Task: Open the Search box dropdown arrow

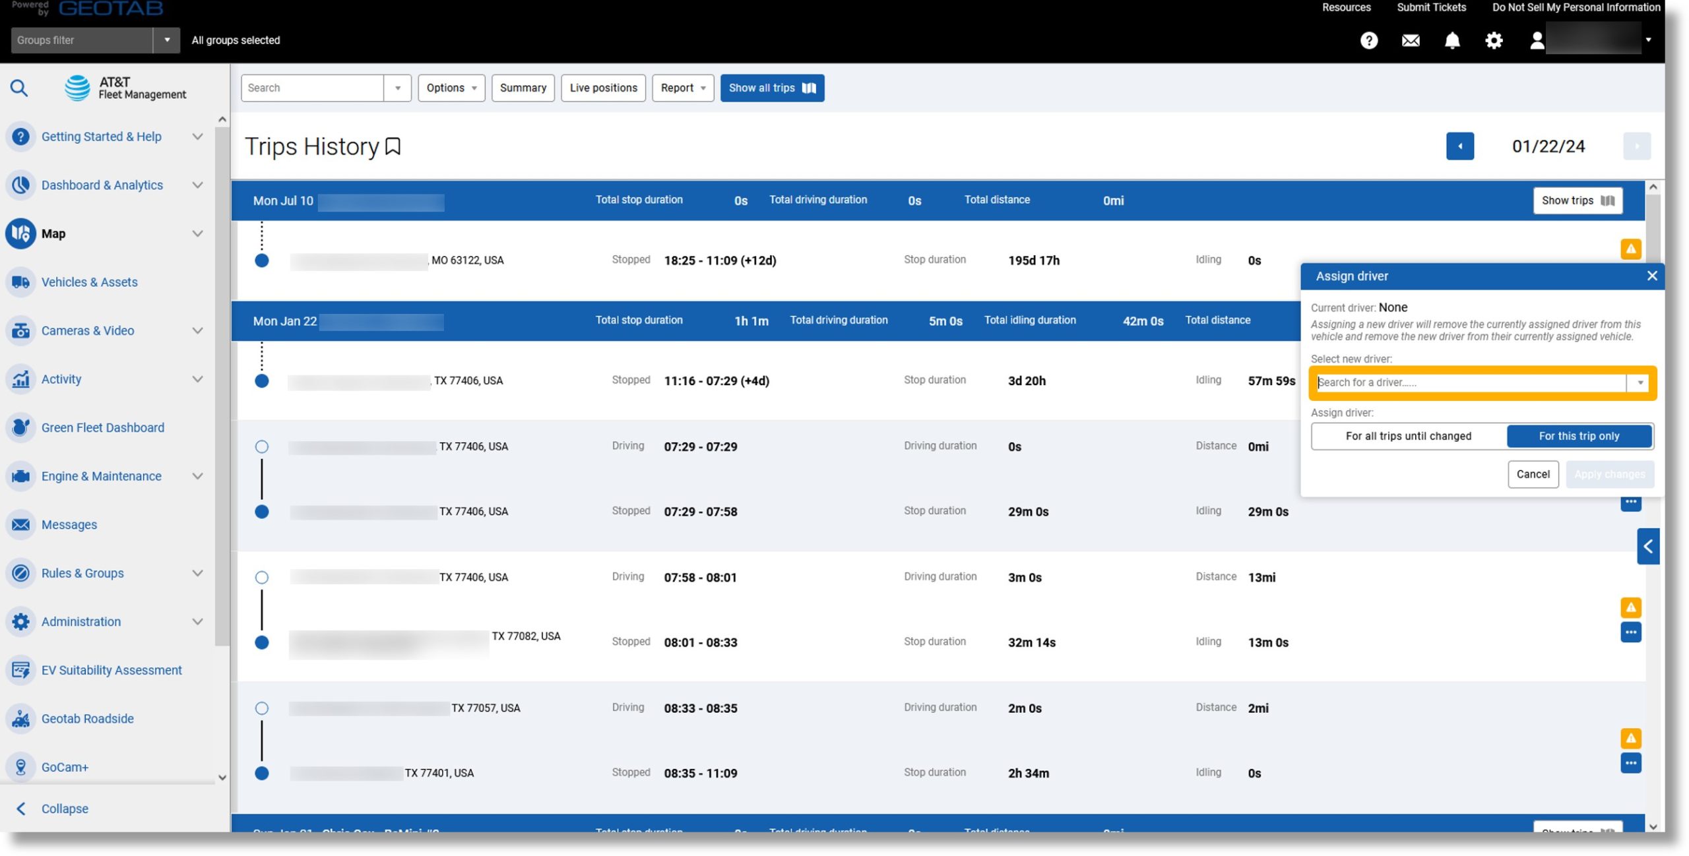Action: 397,88
